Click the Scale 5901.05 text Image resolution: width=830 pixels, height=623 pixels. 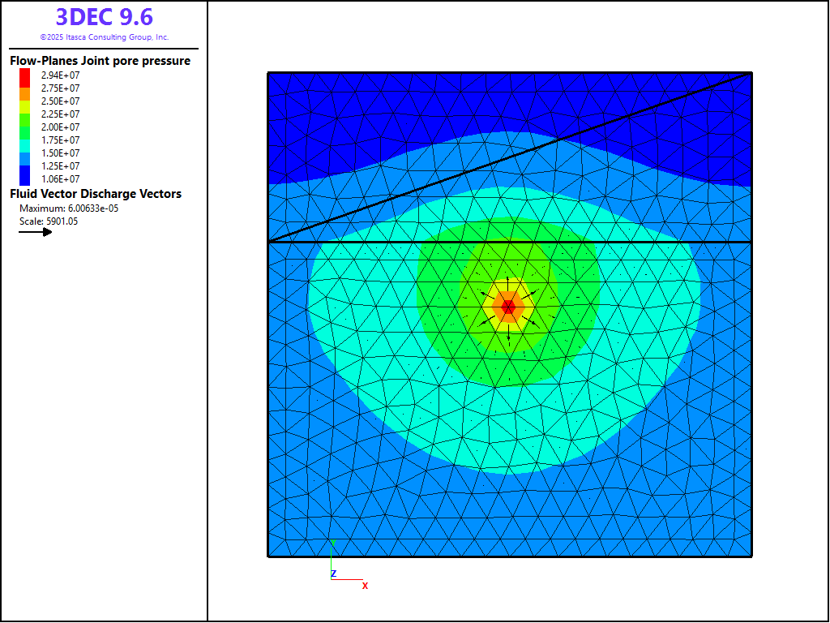pyautogui.click(x=49, y=221)
